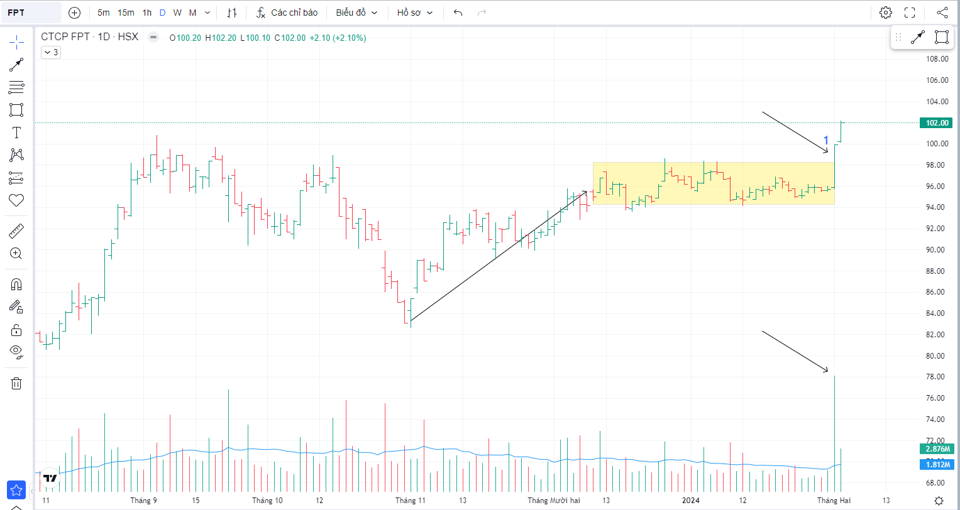This screenshot has width=960, height=510.
Task: Open the heart icons tool
Action: (16, 200)
